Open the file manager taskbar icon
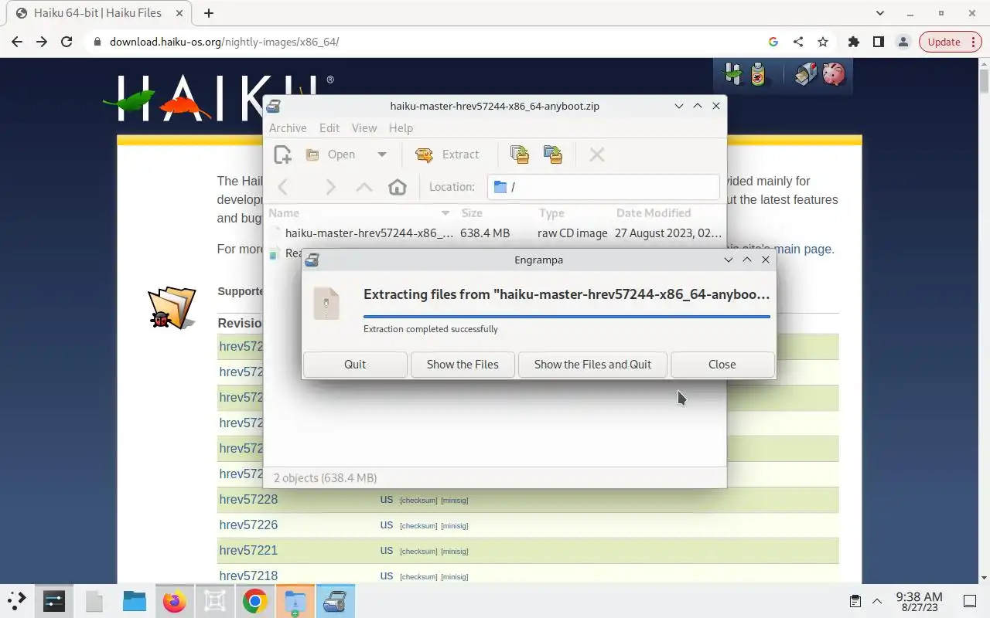 click(x=135, y=601)
